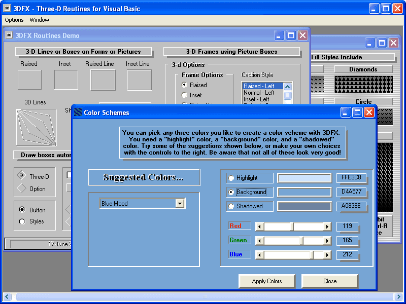
Task: Select the Shadowed radio button
Action: (231, 206)
